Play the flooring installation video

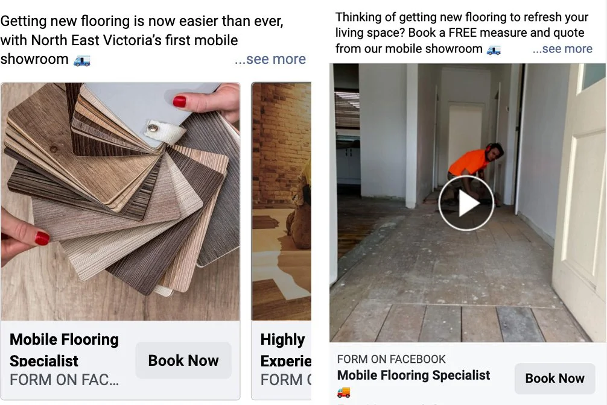click(x=466, y=203)
